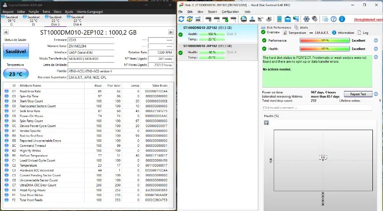Click the blue info circle icon in toolbar
Screen dimensions: 383x211
pyautogui.click(x=342, y=19)
